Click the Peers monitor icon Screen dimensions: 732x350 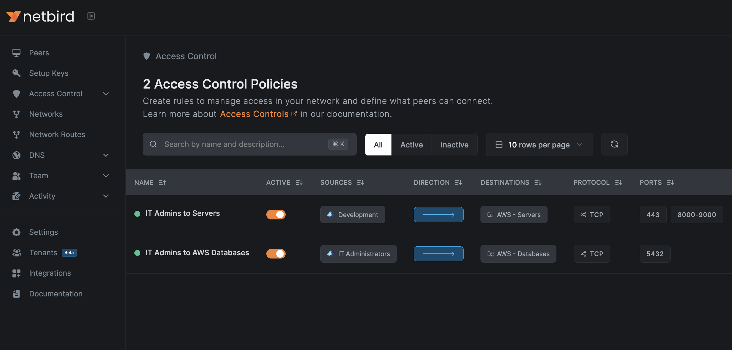[x=16, y=53]
